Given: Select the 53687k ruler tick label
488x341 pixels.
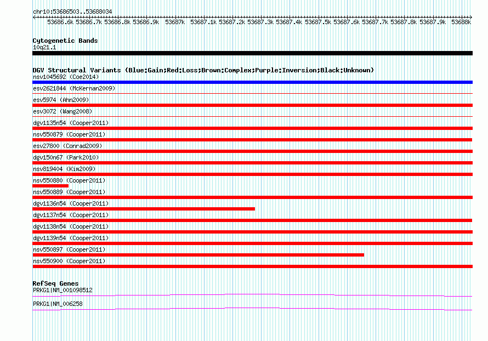Looking at the screenshot, I should click(x=175, y=22).
